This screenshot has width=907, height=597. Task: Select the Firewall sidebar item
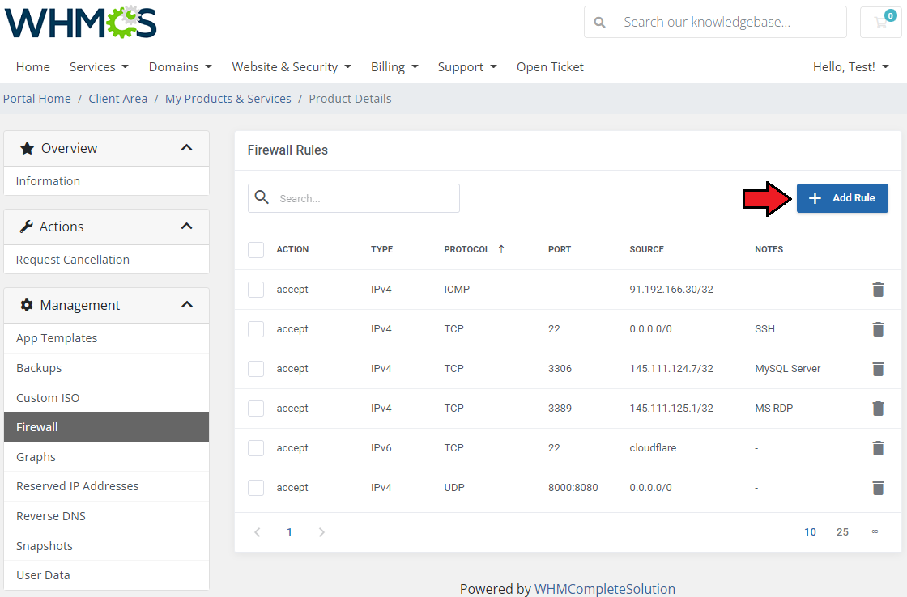[x=106, y=427]
